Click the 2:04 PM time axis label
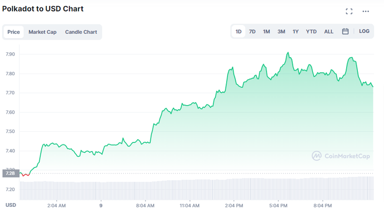Viewport: 384px width, 209px height. click(234, 206)
